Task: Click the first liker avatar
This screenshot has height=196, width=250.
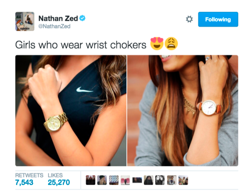Action: [91, 180]
